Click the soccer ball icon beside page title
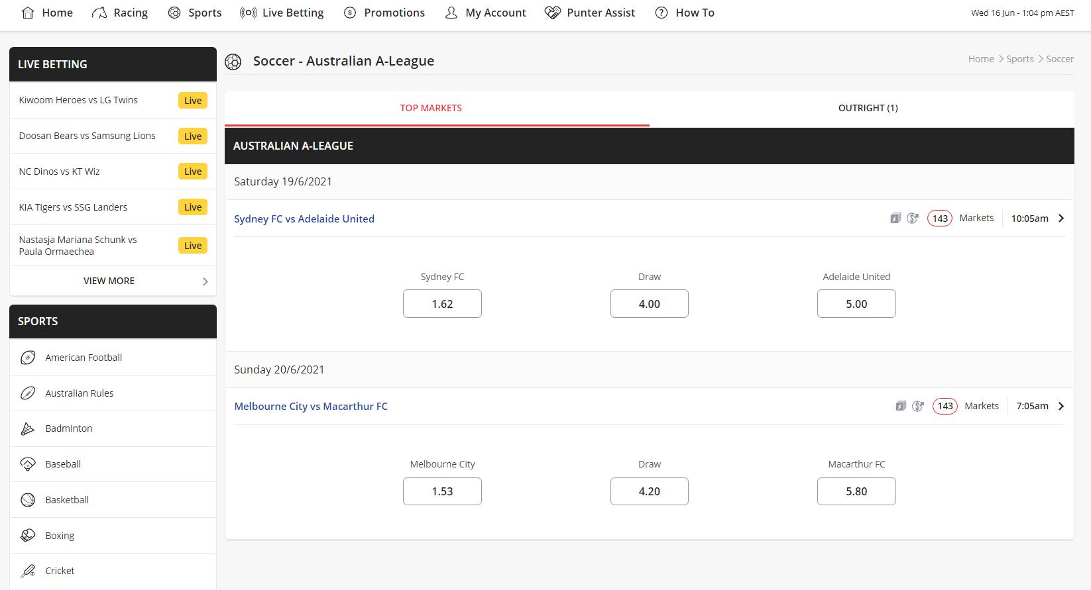The height and width of the screenshot is (590, 1091). click(x=233, y=62)
